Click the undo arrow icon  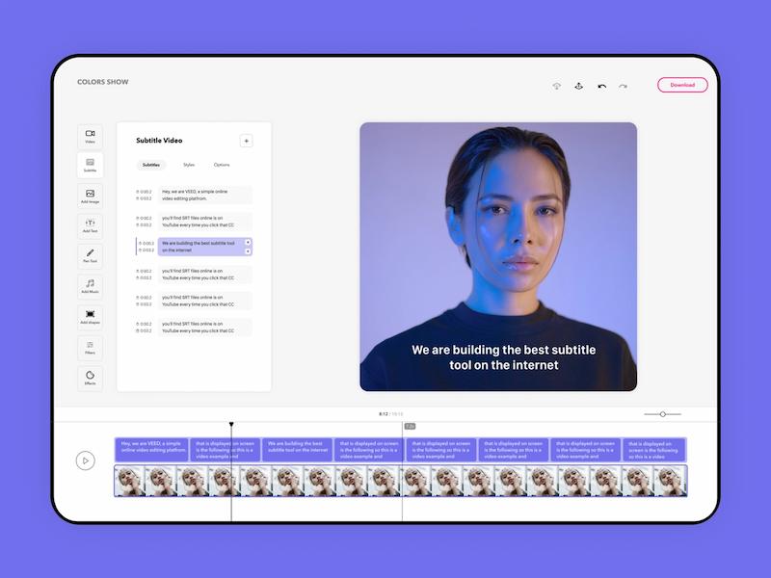pos(602,86)
